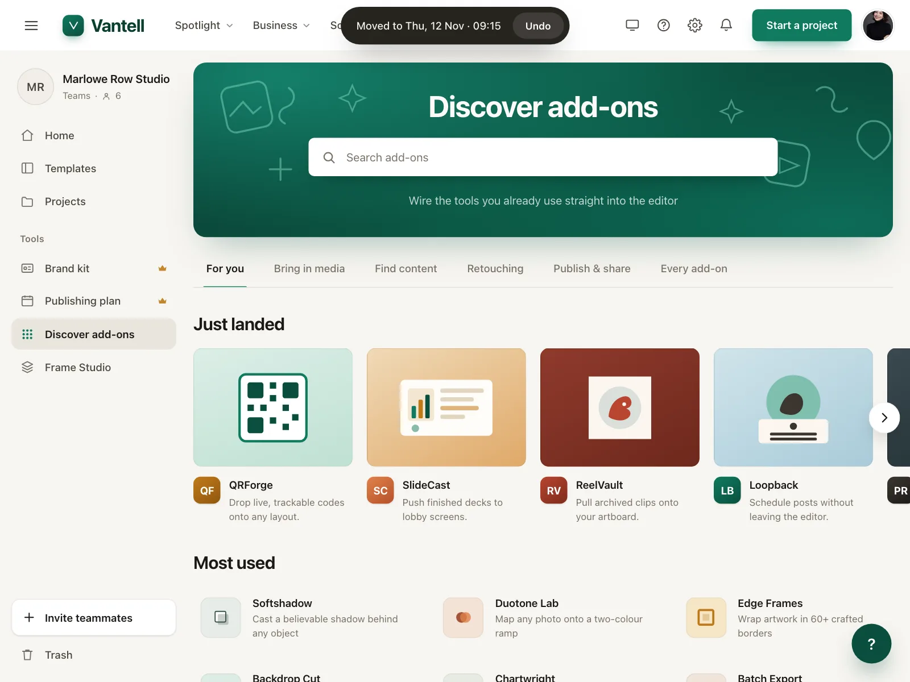Open the ReelVault preview thumbnail
This screenshot has height=682, width=910.
pyautogui.click(x=620, y=407)
